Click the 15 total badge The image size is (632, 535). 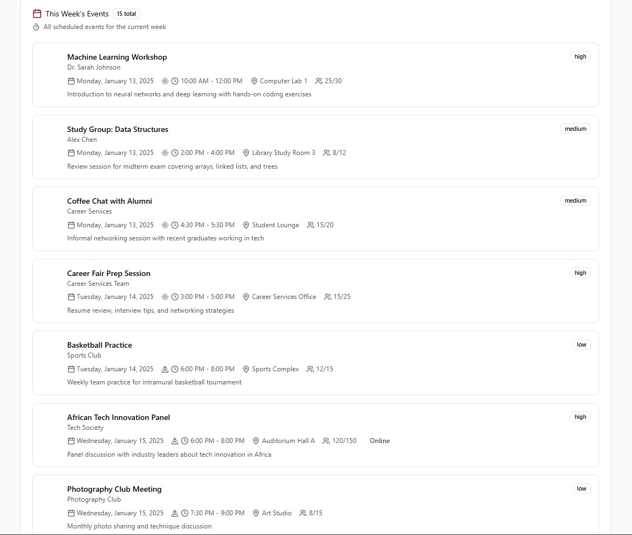(127, 14)
